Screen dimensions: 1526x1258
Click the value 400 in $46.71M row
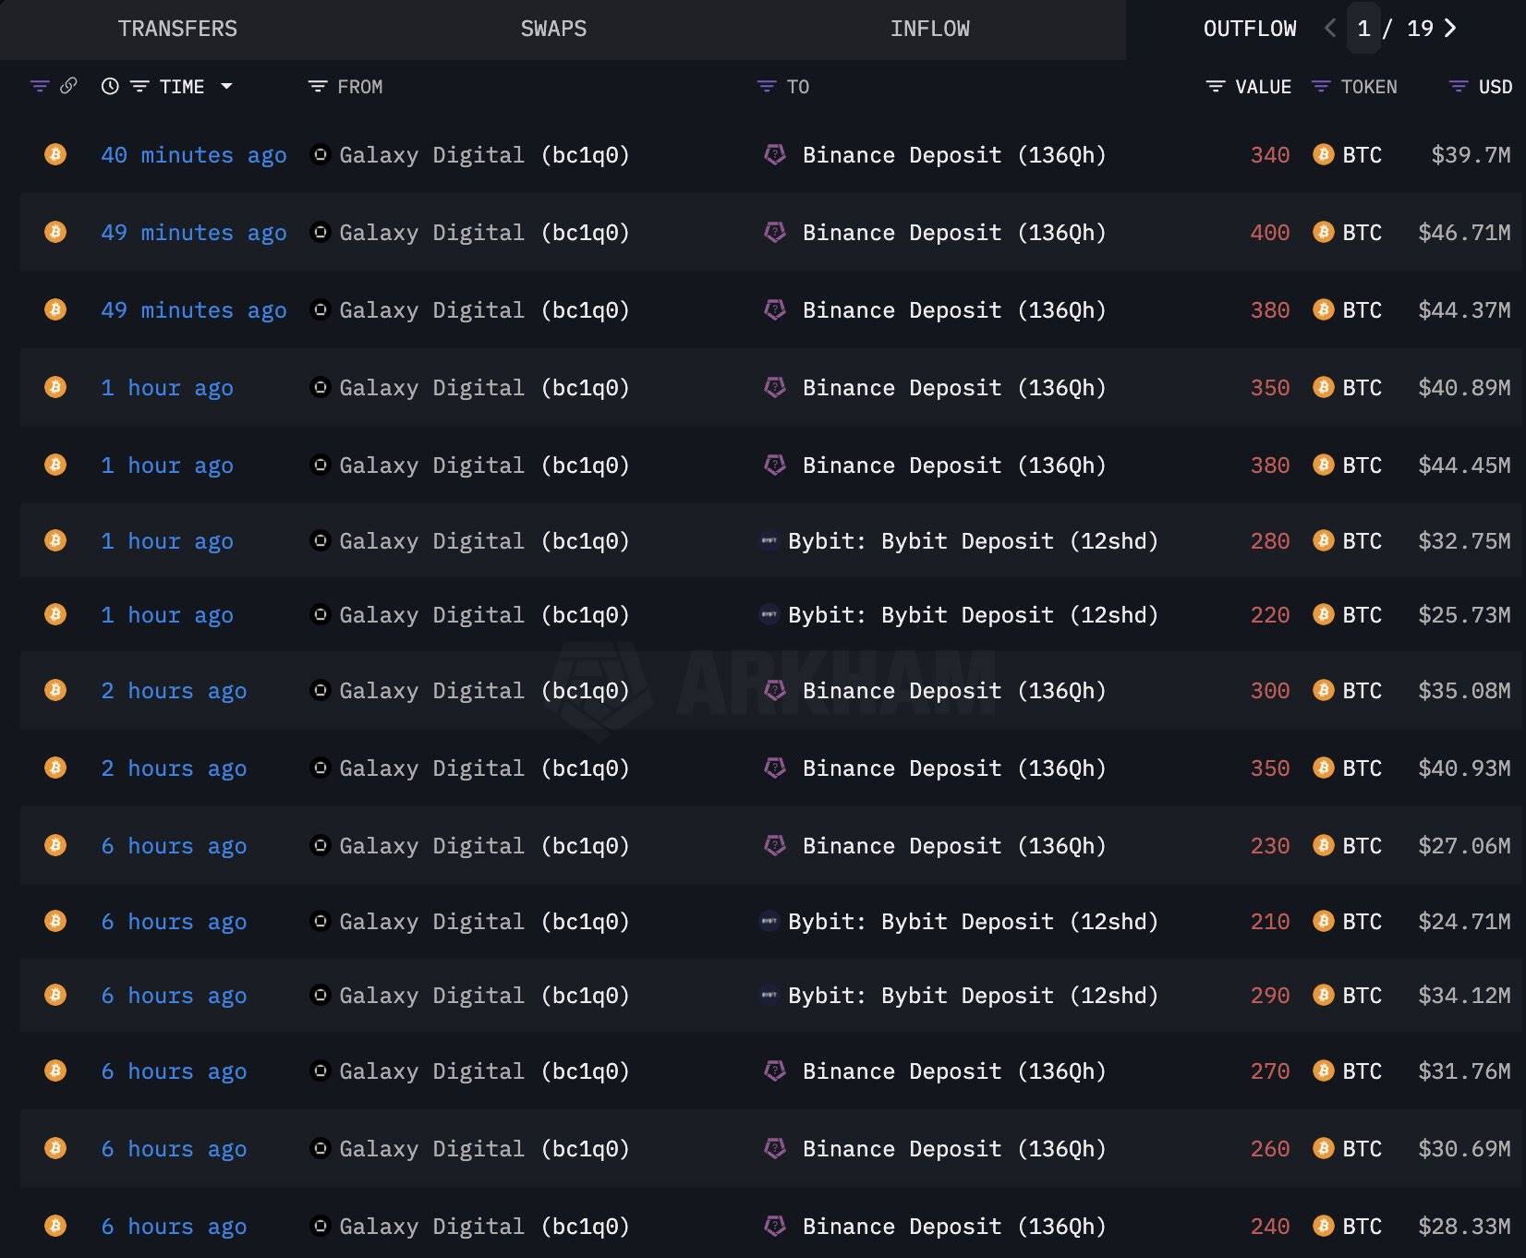pyautogui.click(x=1270, y=233)
